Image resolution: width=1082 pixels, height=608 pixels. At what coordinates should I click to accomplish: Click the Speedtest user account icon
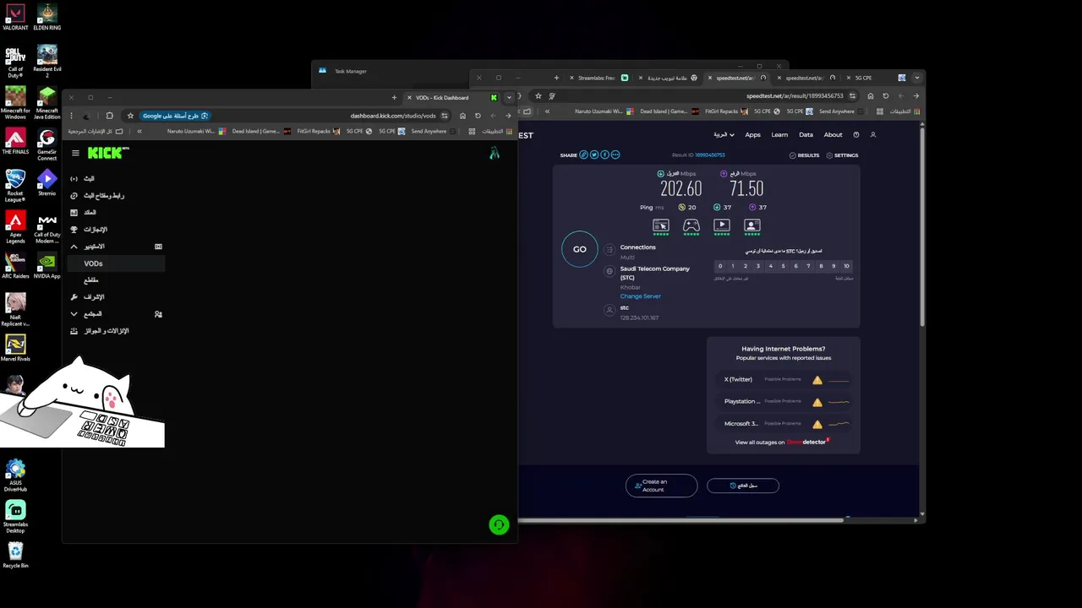873,135
